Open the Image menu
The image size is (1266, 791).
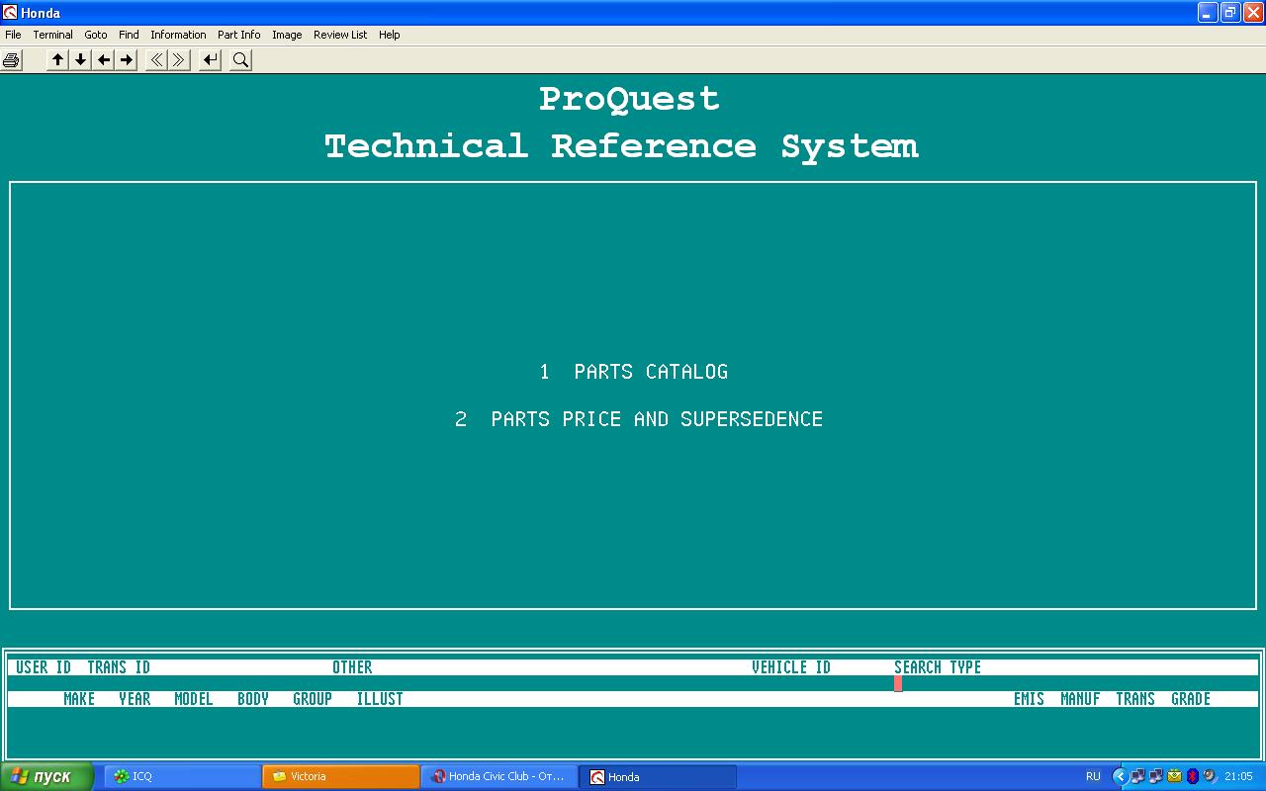[287, 35]
